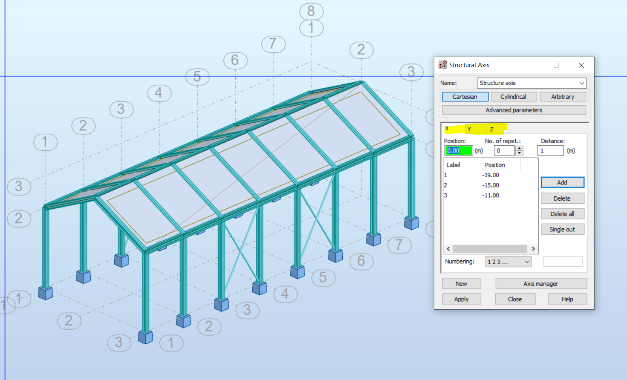627x380 pixels.
Task: Open Advanced parameters
Action: (514, 110)
